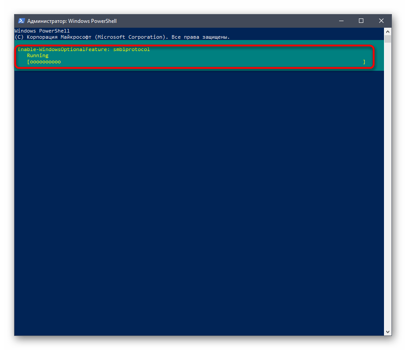
Task: Close the Windows PowerShell window
Action: pos(381,21)
